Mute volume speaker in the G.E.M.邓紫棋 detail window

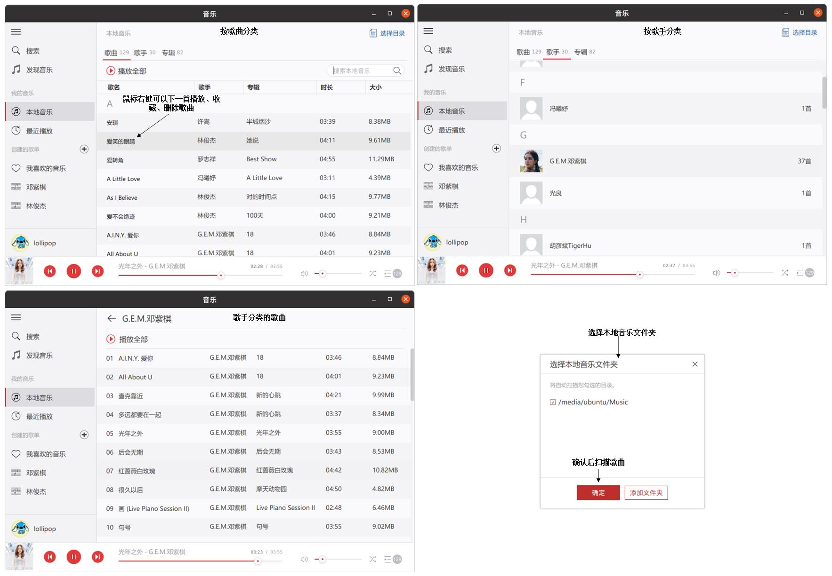pos(304,559)
